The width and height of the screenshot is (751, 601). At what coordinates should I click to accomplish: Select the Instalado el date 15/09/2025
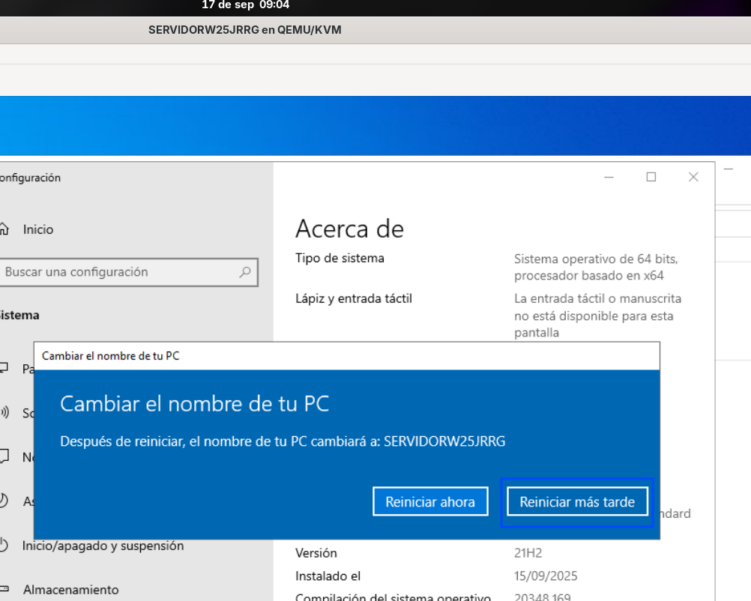(546, 576)
